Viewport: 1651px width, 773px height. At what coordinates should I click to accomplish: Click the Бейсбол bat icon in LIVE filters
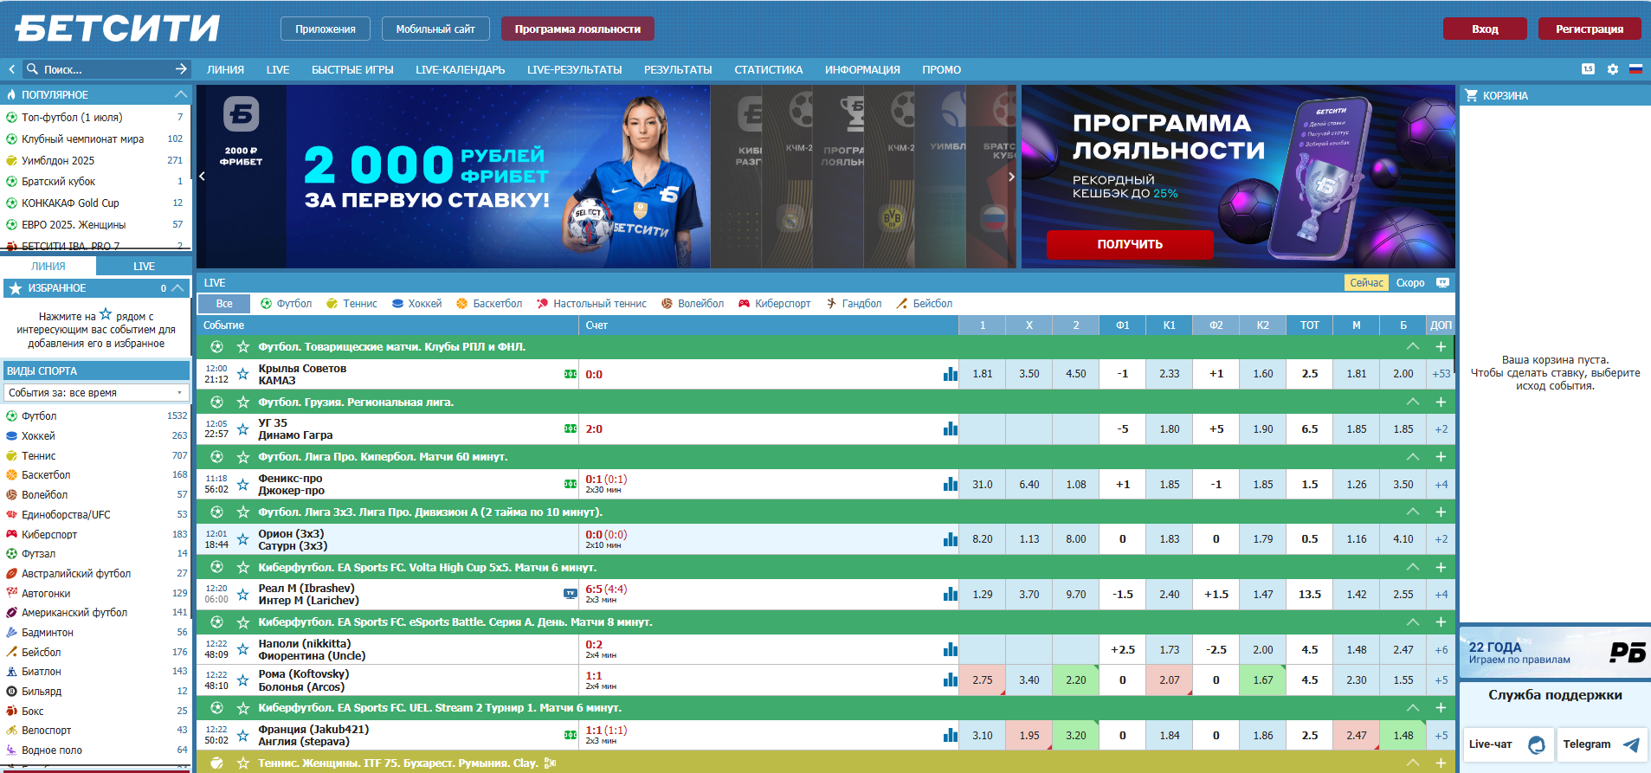[901, 304]
